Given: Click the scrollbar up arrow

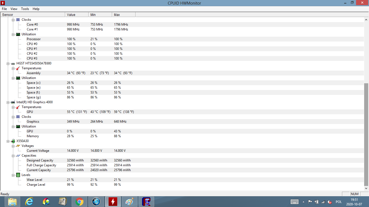Looking at the screenshot, I should 366,20.
